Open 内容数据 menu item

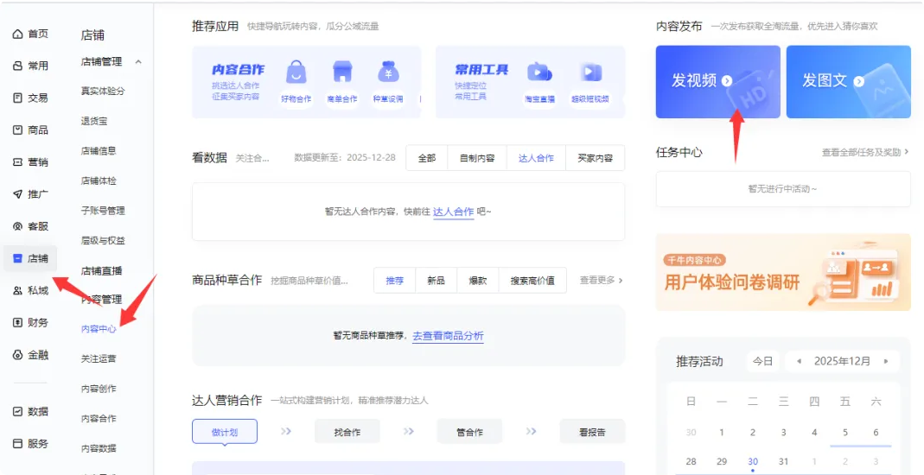click(99, 448)
